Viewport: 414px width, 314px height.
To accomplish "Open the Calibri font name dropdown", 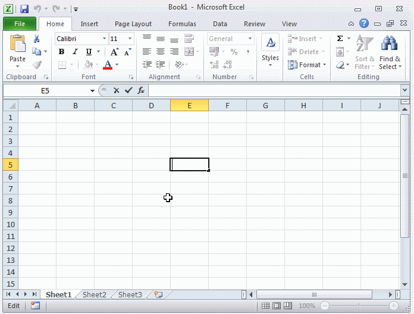I will pos(104,39).
